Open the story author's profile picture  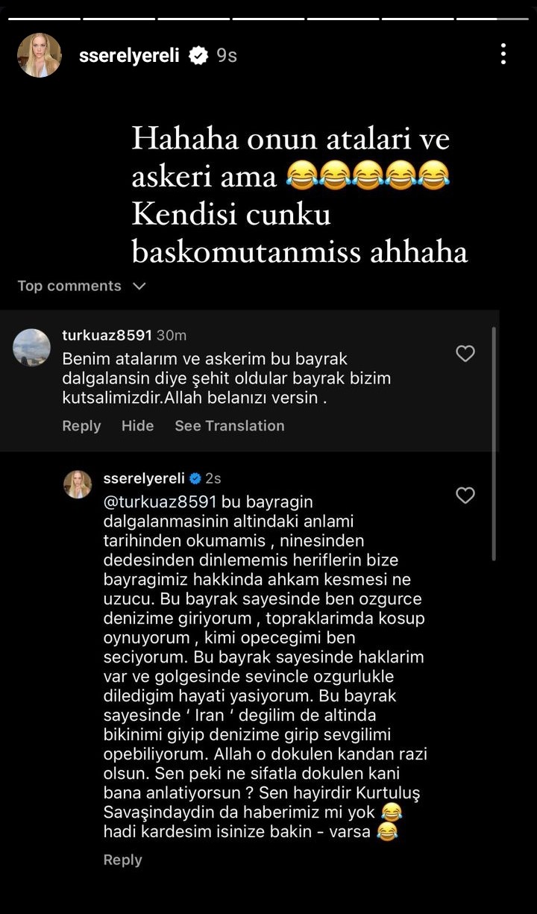(40, 55)
